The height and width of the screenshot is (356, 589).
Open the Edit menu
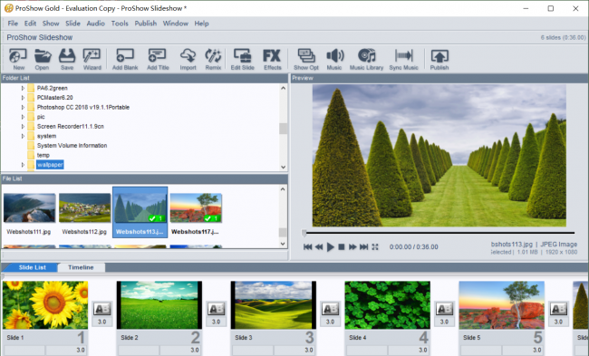(x=30, y=24)
